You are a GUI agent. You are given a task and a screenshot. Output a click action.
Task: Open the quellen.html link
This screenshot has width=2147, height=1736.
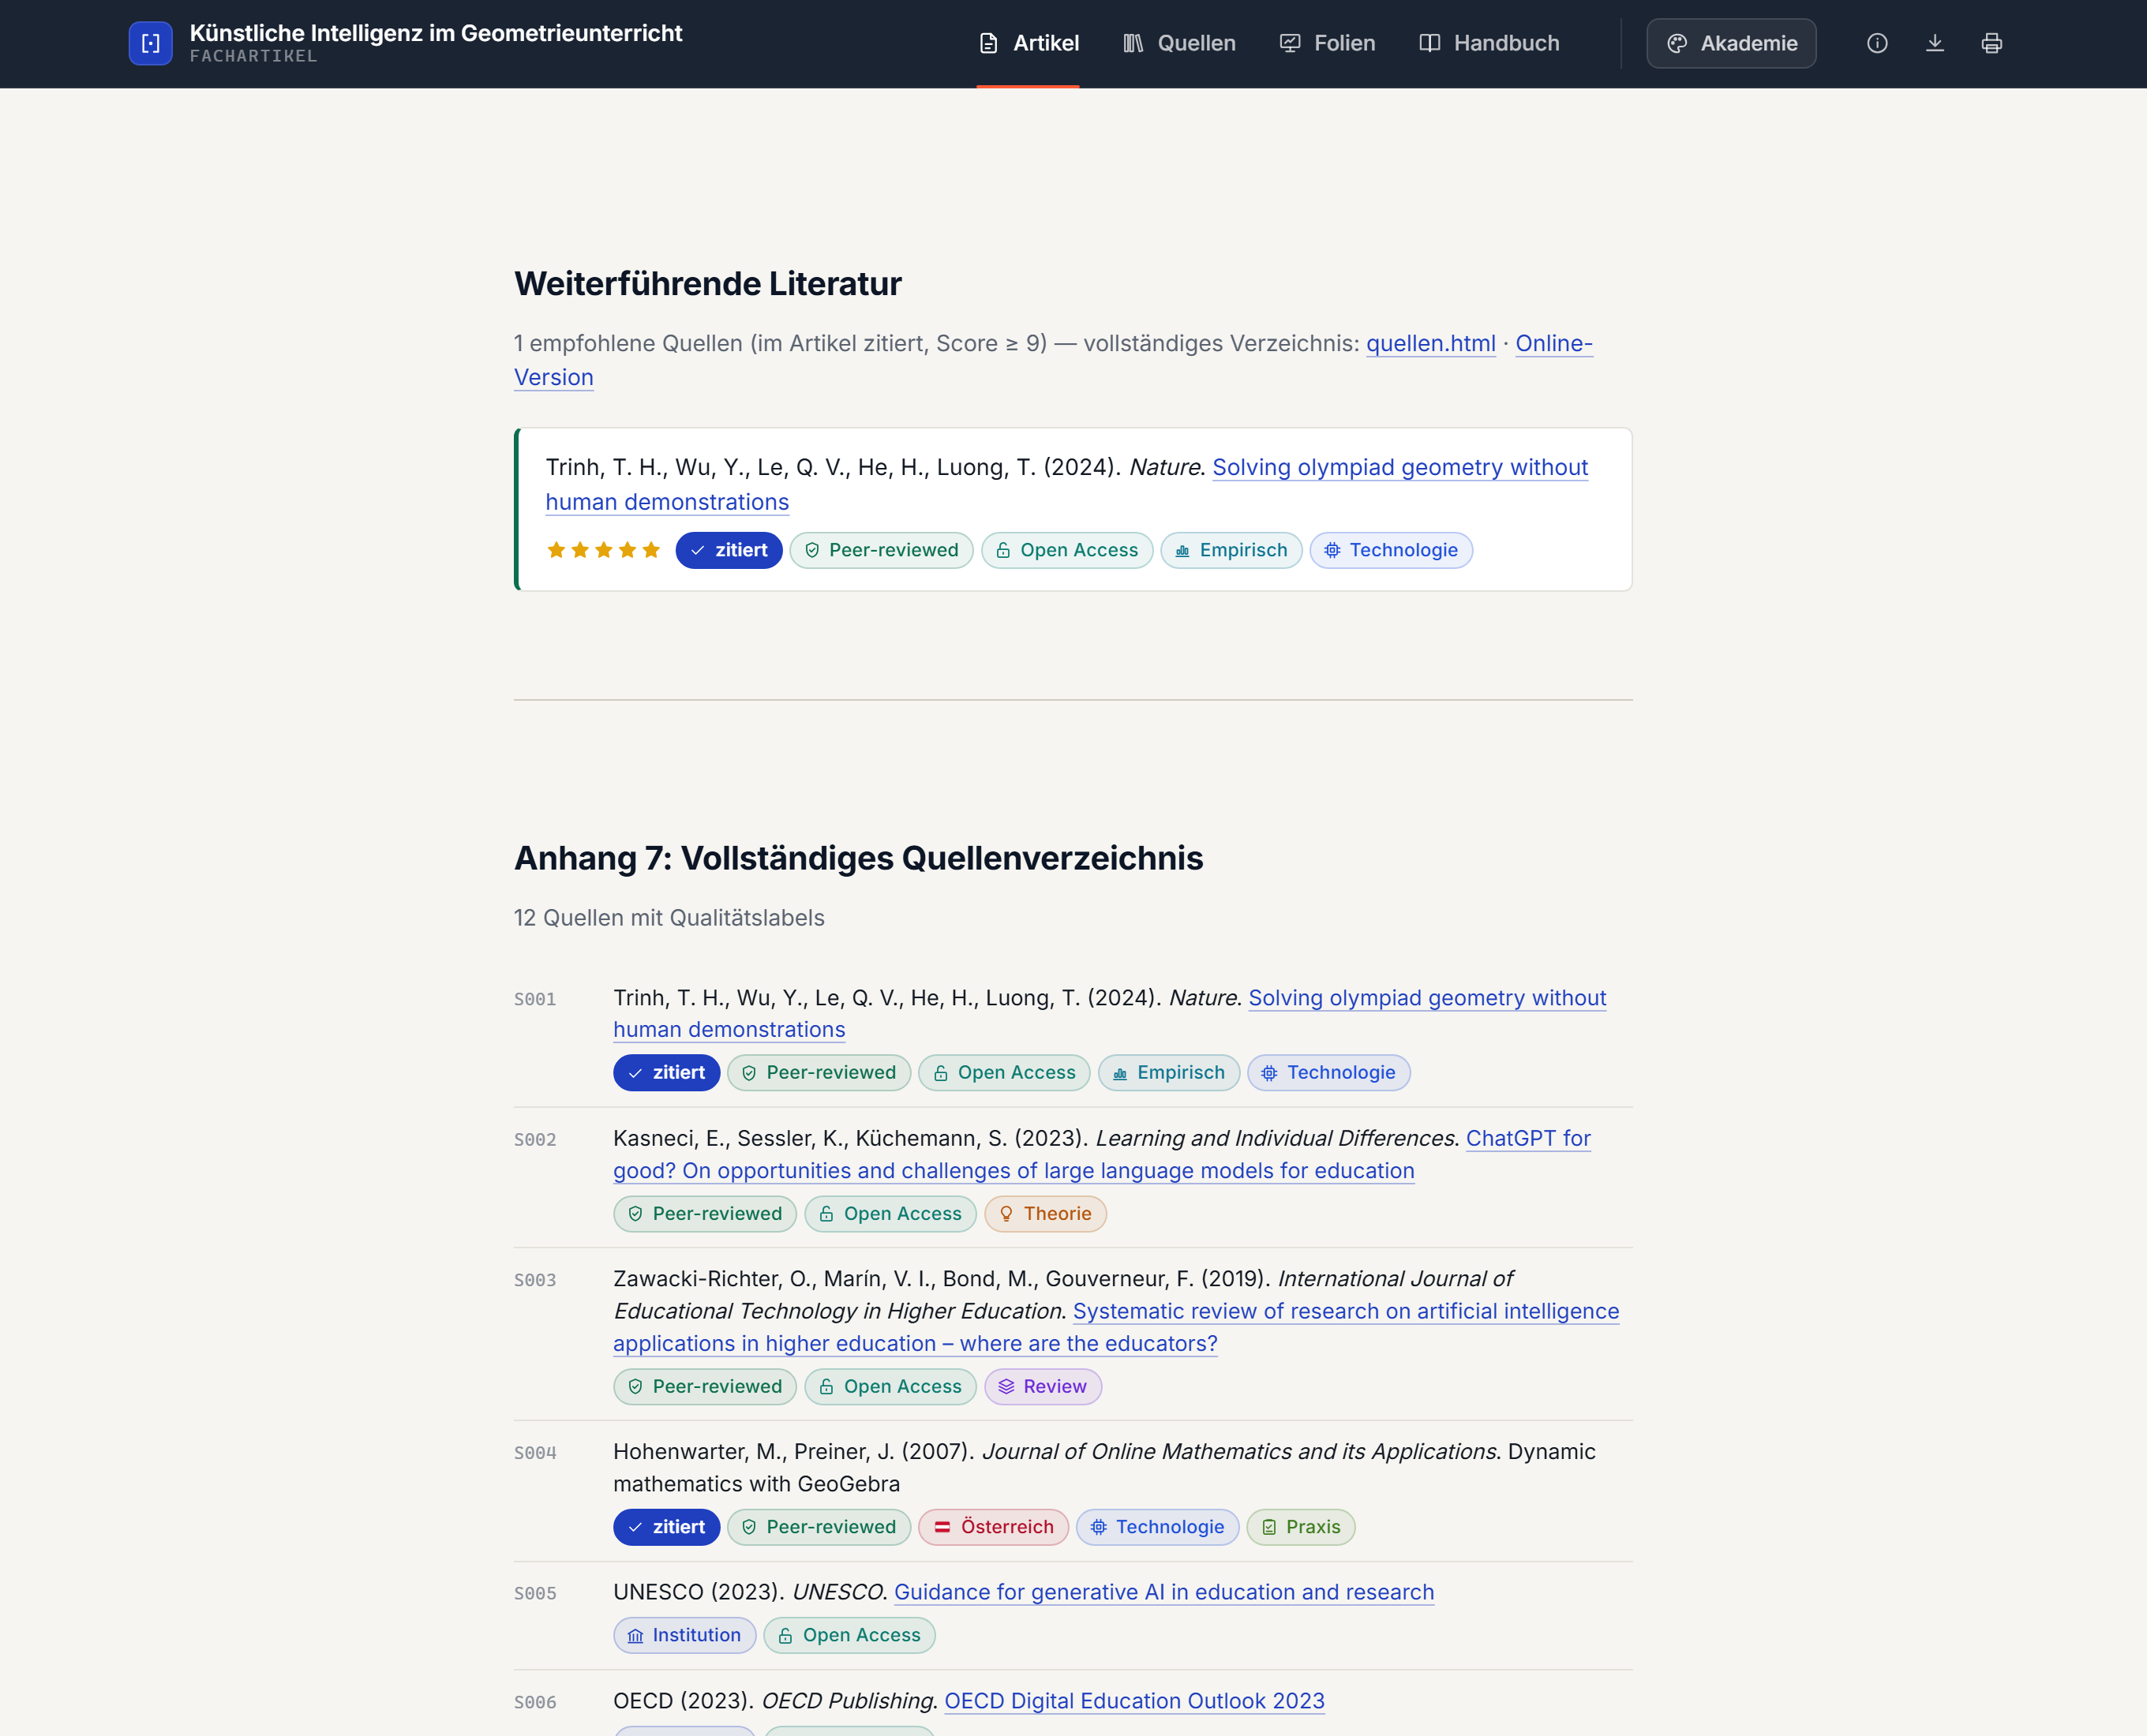(1430, 343)
